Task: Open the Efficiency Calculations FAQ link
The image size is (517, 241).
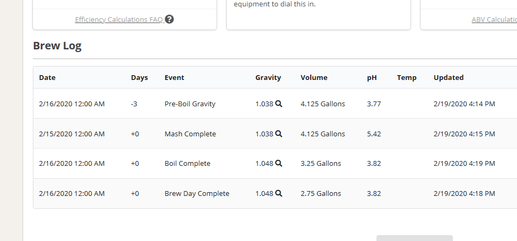Action: point(119,19)
